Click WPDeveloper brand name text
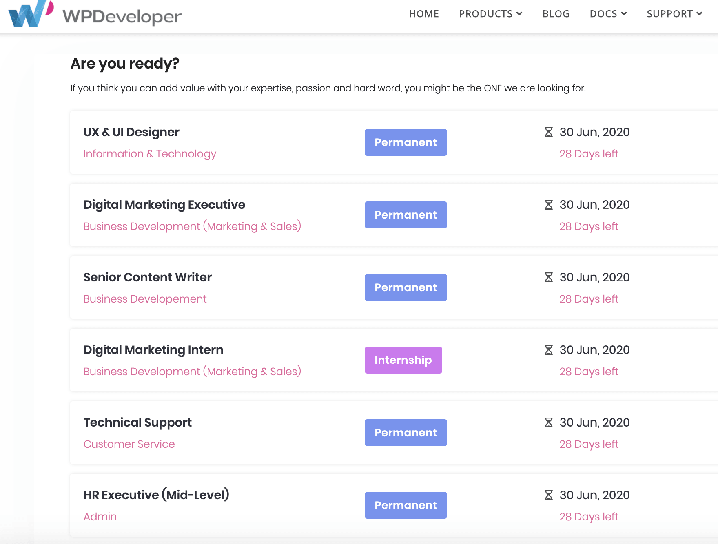The image size is (718, 544). coord(122,16)
